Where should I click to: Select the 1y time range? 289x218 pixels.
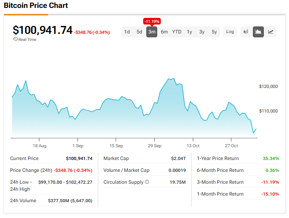(x=189, y=32)
